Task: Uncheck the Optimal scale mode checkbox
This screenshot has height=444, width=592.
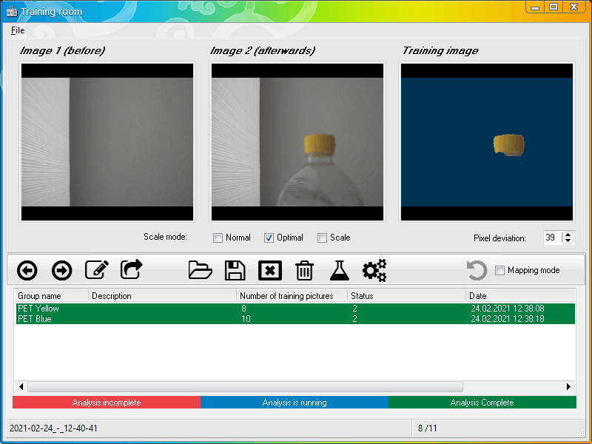Action: 269,238
